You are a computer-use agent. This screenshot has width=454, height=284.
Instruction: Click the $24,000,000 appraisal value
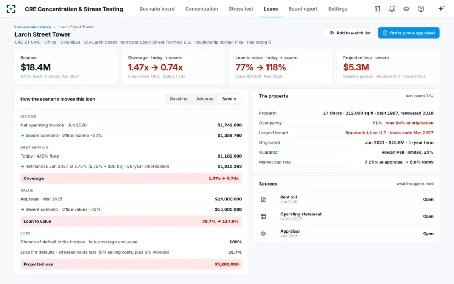[x=228, y=199]
